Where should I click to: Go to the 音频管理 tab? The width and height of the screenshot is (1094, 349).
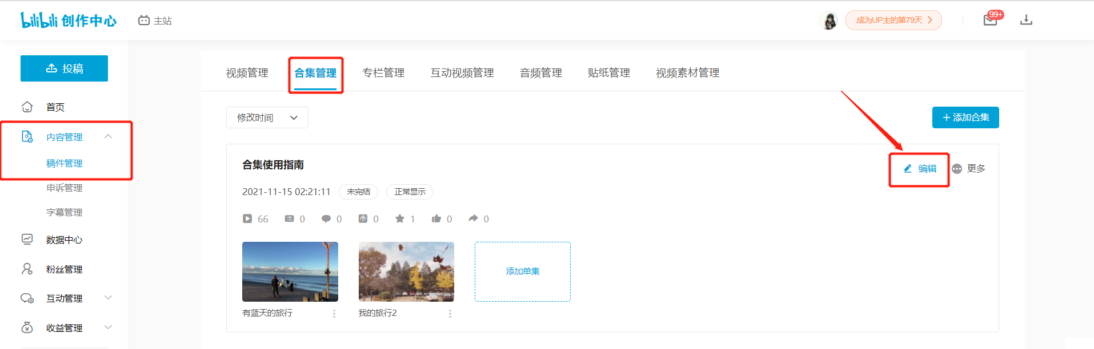(x=541, y=73)
